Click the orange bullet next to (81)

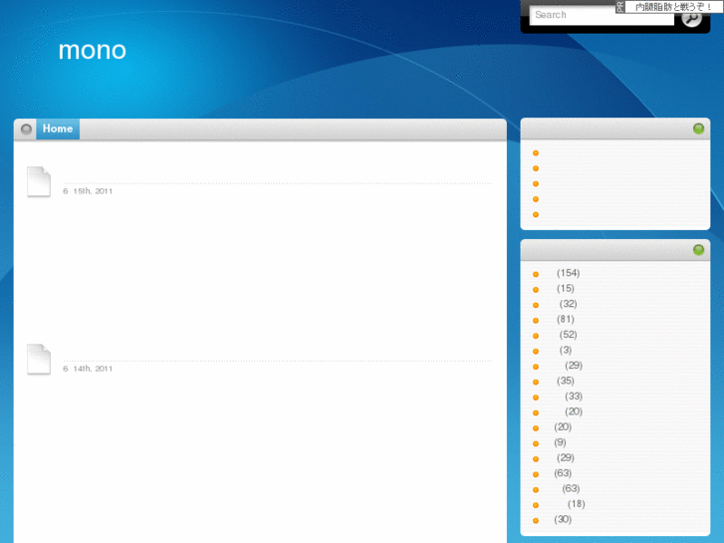coord(536,320)
